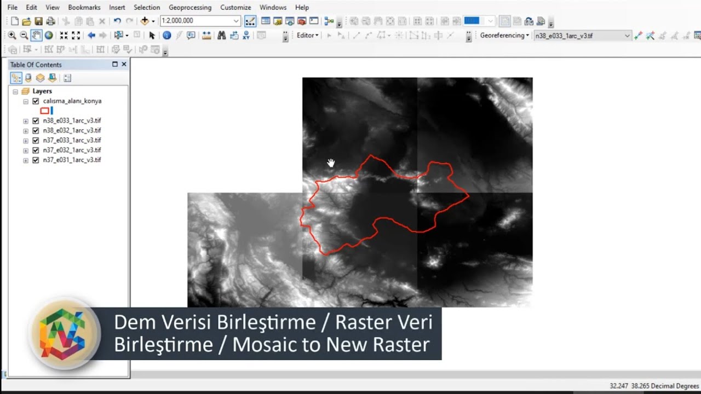This screenshot has height=394, width=701.
Task: Uncheck the n38_e033_1arc_v3.tif layer
Action: (x=36, y=121)
